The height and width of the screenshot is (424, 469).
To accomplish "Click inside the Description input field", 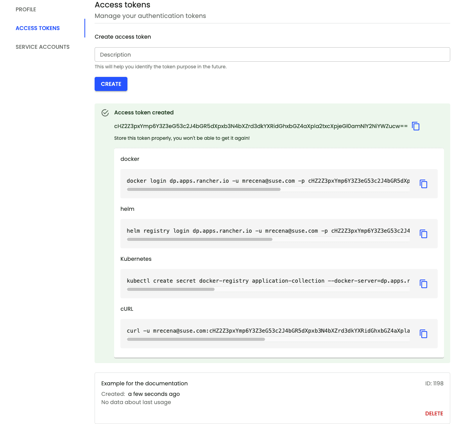I will click(272, 54).
